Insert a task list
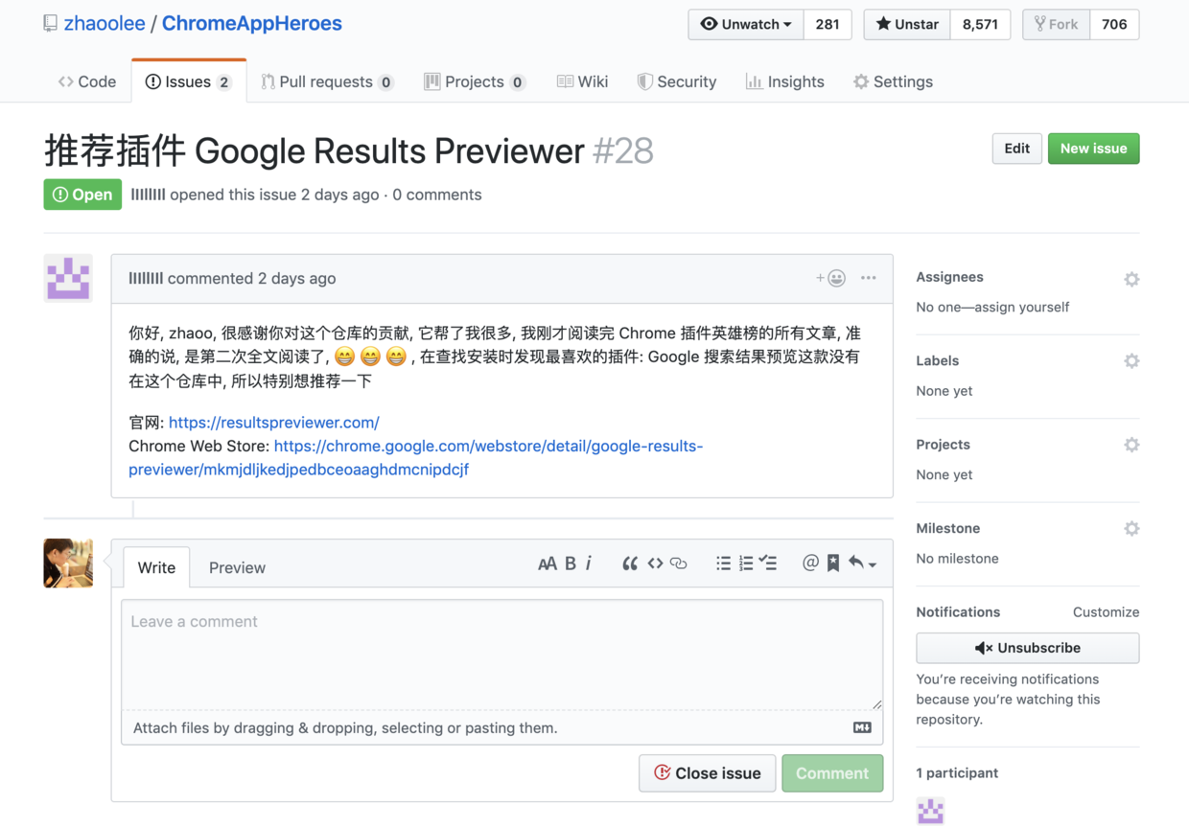 pyautogui.click(x=768, y=563)
